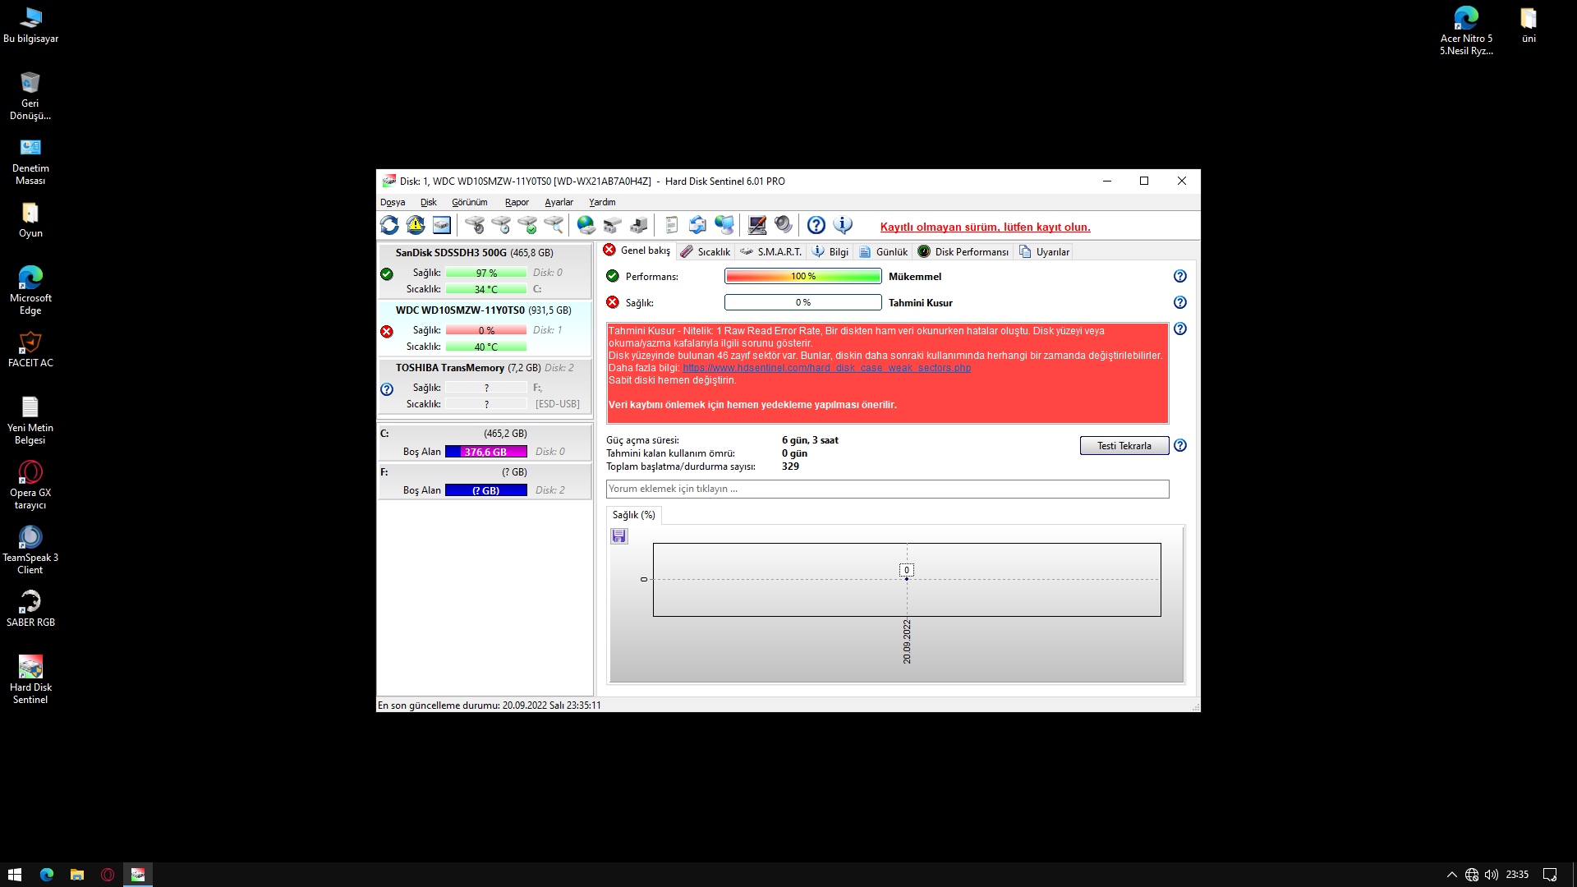The image size is (1577, 887).
Task: Click WDC 0 % health bar
Action: click(486, 330)
